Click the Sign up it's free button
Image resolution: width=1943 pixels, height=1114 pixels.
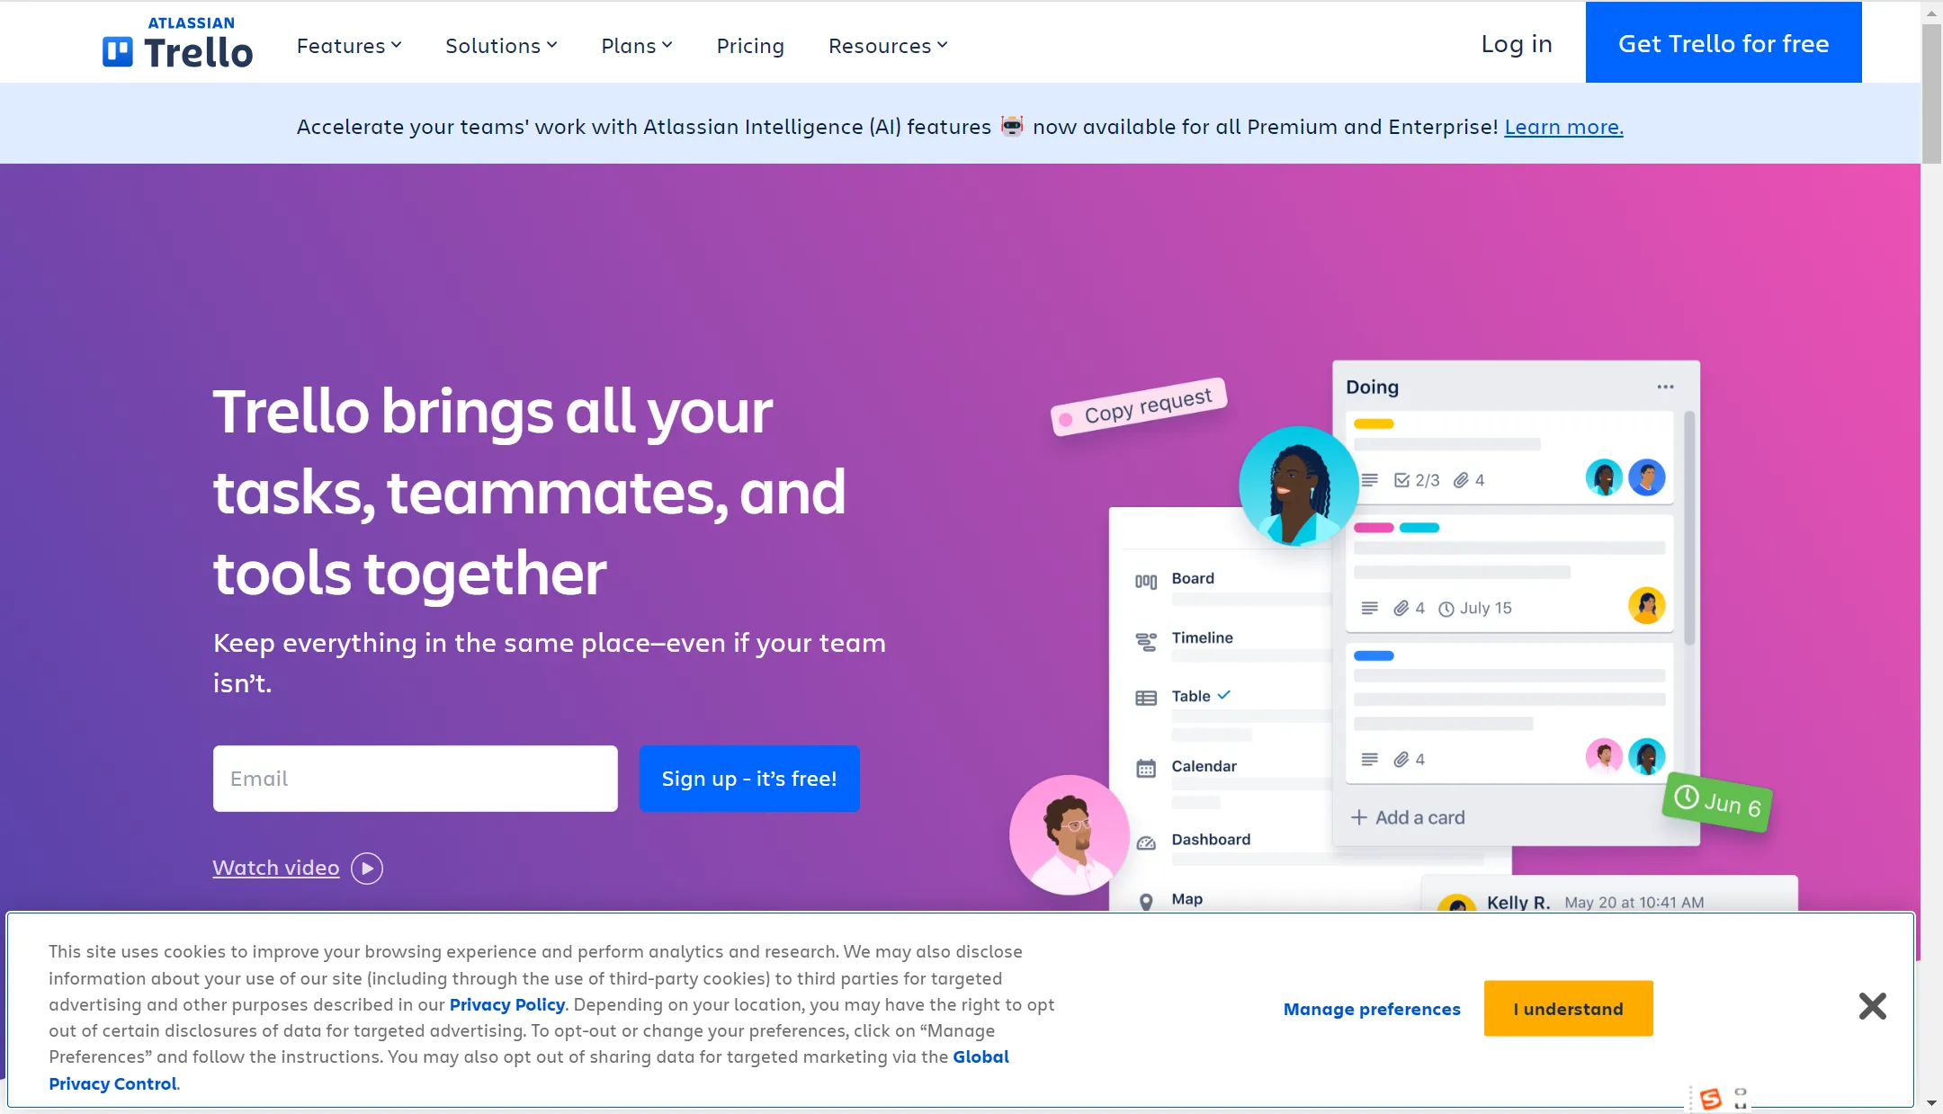click(748, 780)
